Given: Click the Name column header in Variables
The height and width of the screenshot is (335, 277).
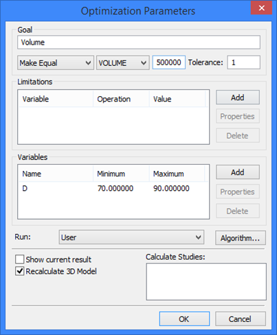Looking at the screenshot, I should (x=56, y=174).
